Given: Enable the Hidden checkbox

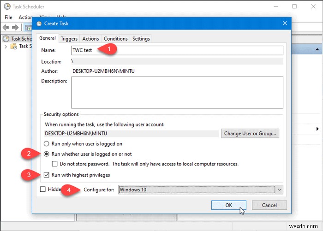Looking at the screenshot, I should click(x=42, y=189).
